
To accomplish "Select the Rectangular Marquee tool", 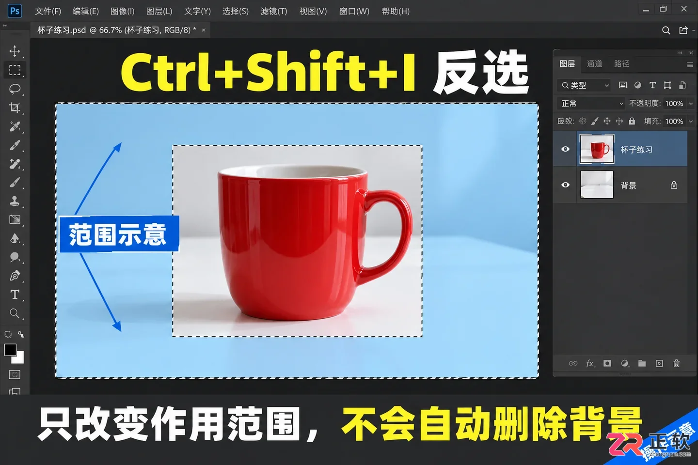I will (x=15, y=70).
